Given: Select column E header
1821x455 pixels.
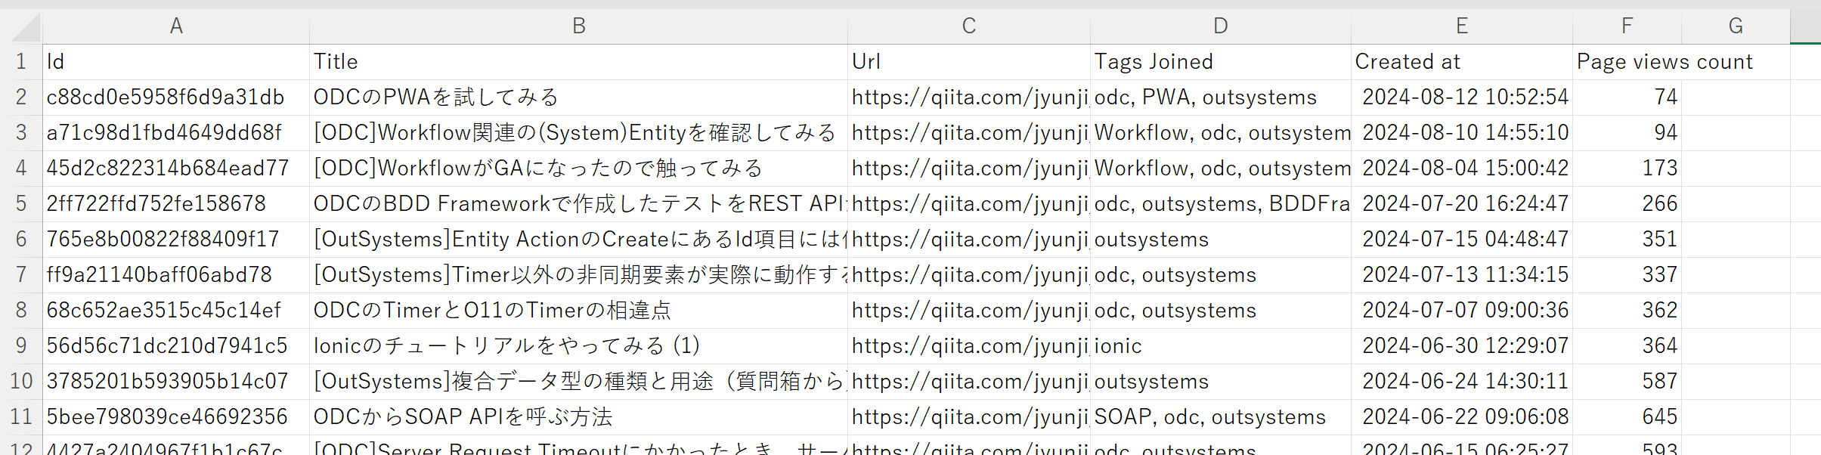Looking at the screenshot, I should 1461,26.
